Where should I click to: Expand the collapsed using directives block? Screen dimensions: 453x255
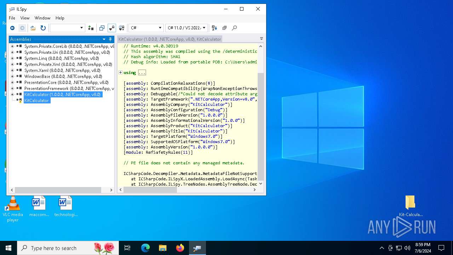(120, 73)
